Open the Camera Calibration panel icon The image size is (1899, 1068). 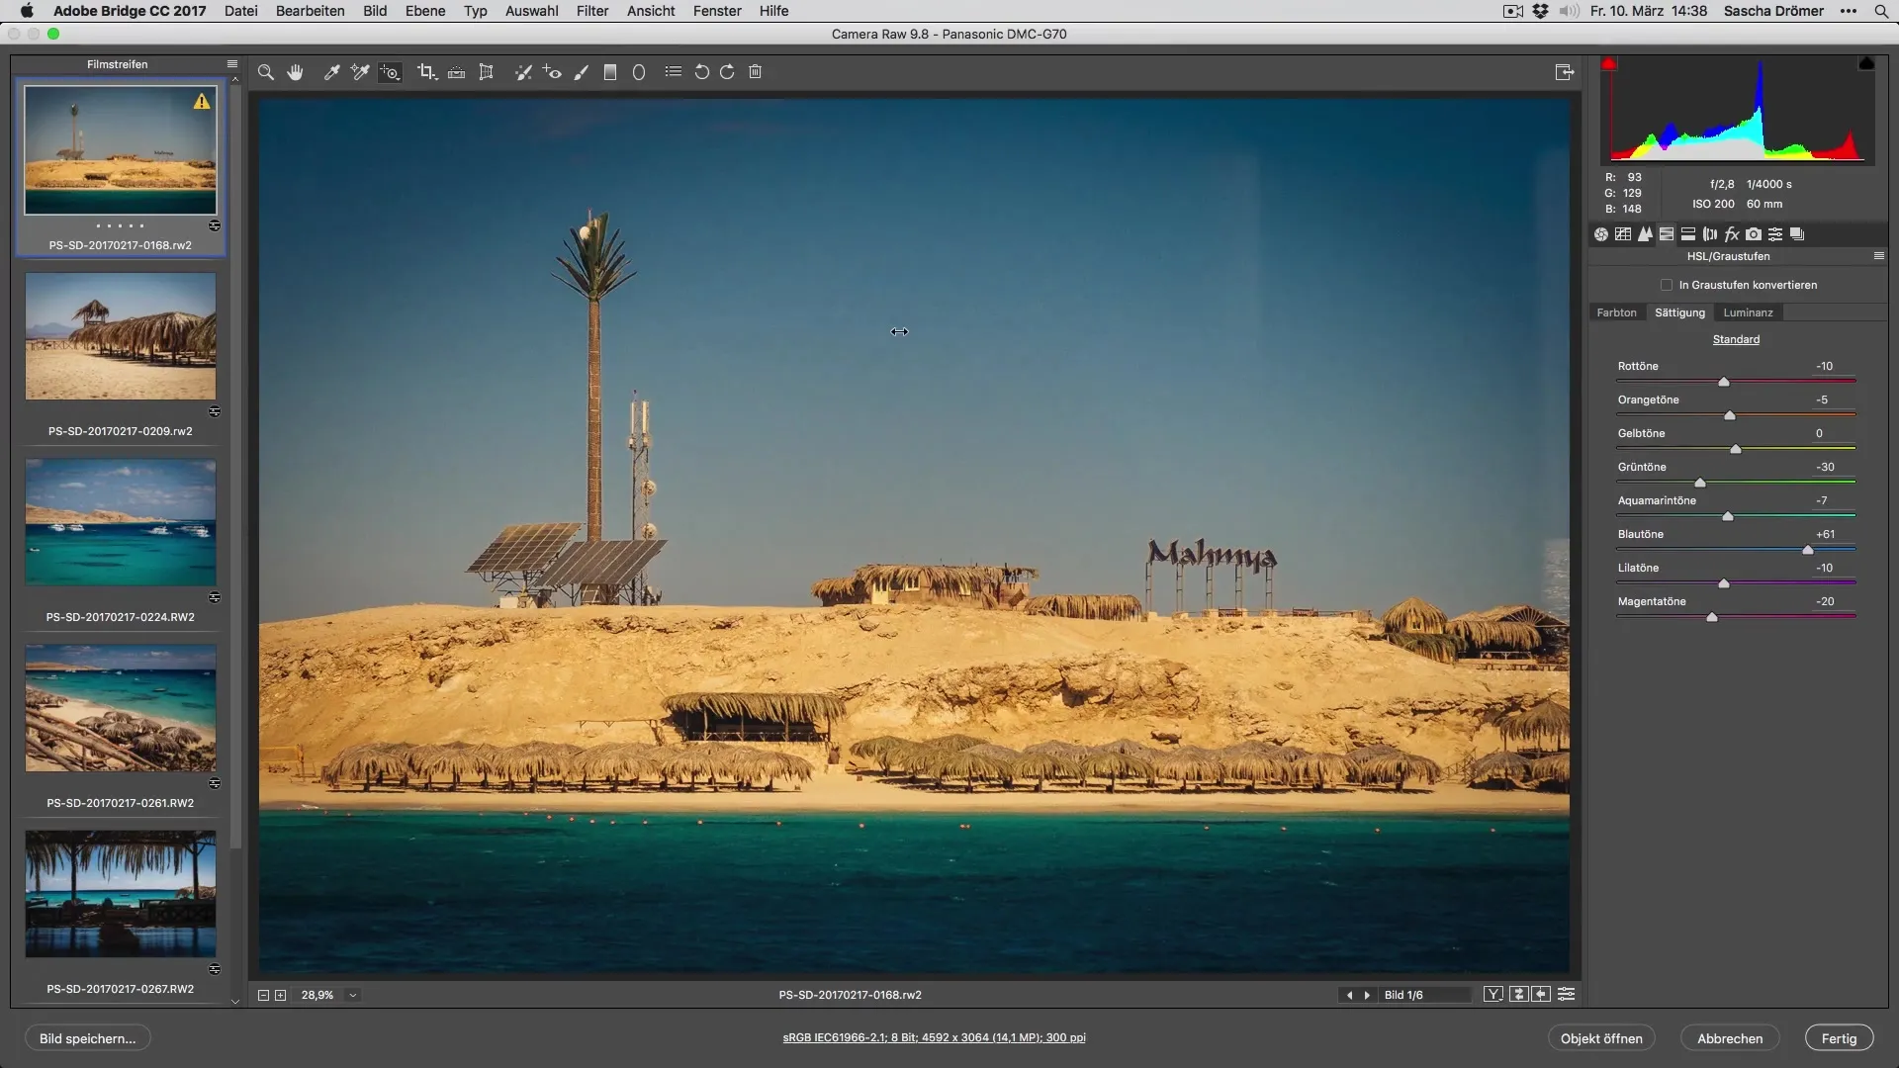point(1754,234)
